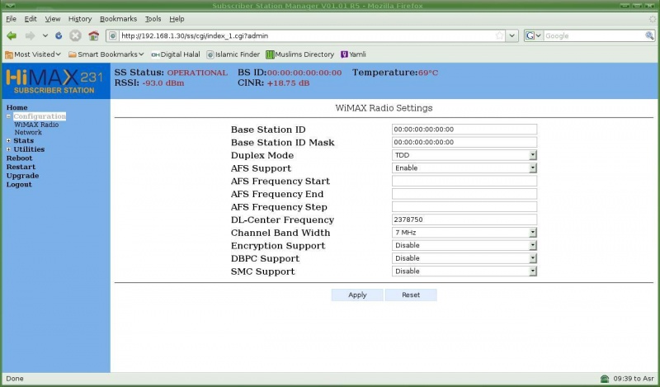660x387 pixels.
Task: Click the Reload page icon
Action: (59, 36)
